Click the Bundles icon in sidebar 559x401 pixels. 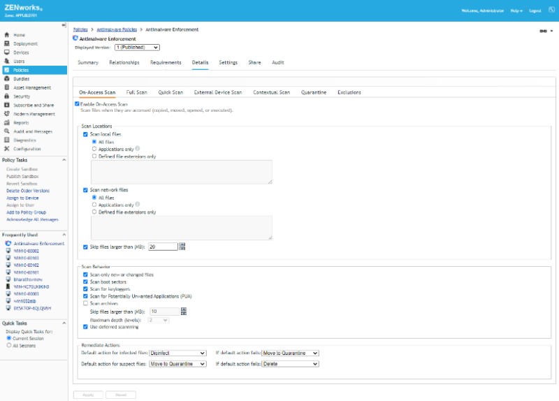(6, 79)
